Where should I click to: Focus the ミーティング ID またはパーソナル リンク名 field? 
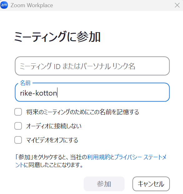pyautogui.click(x=92, y=66)
